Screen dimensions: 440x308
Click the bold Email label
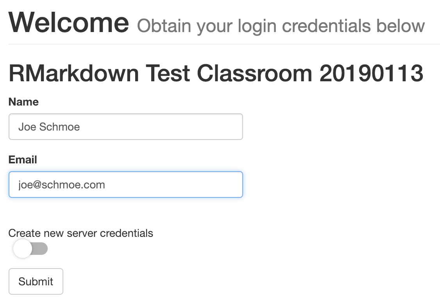click(23, 160)
